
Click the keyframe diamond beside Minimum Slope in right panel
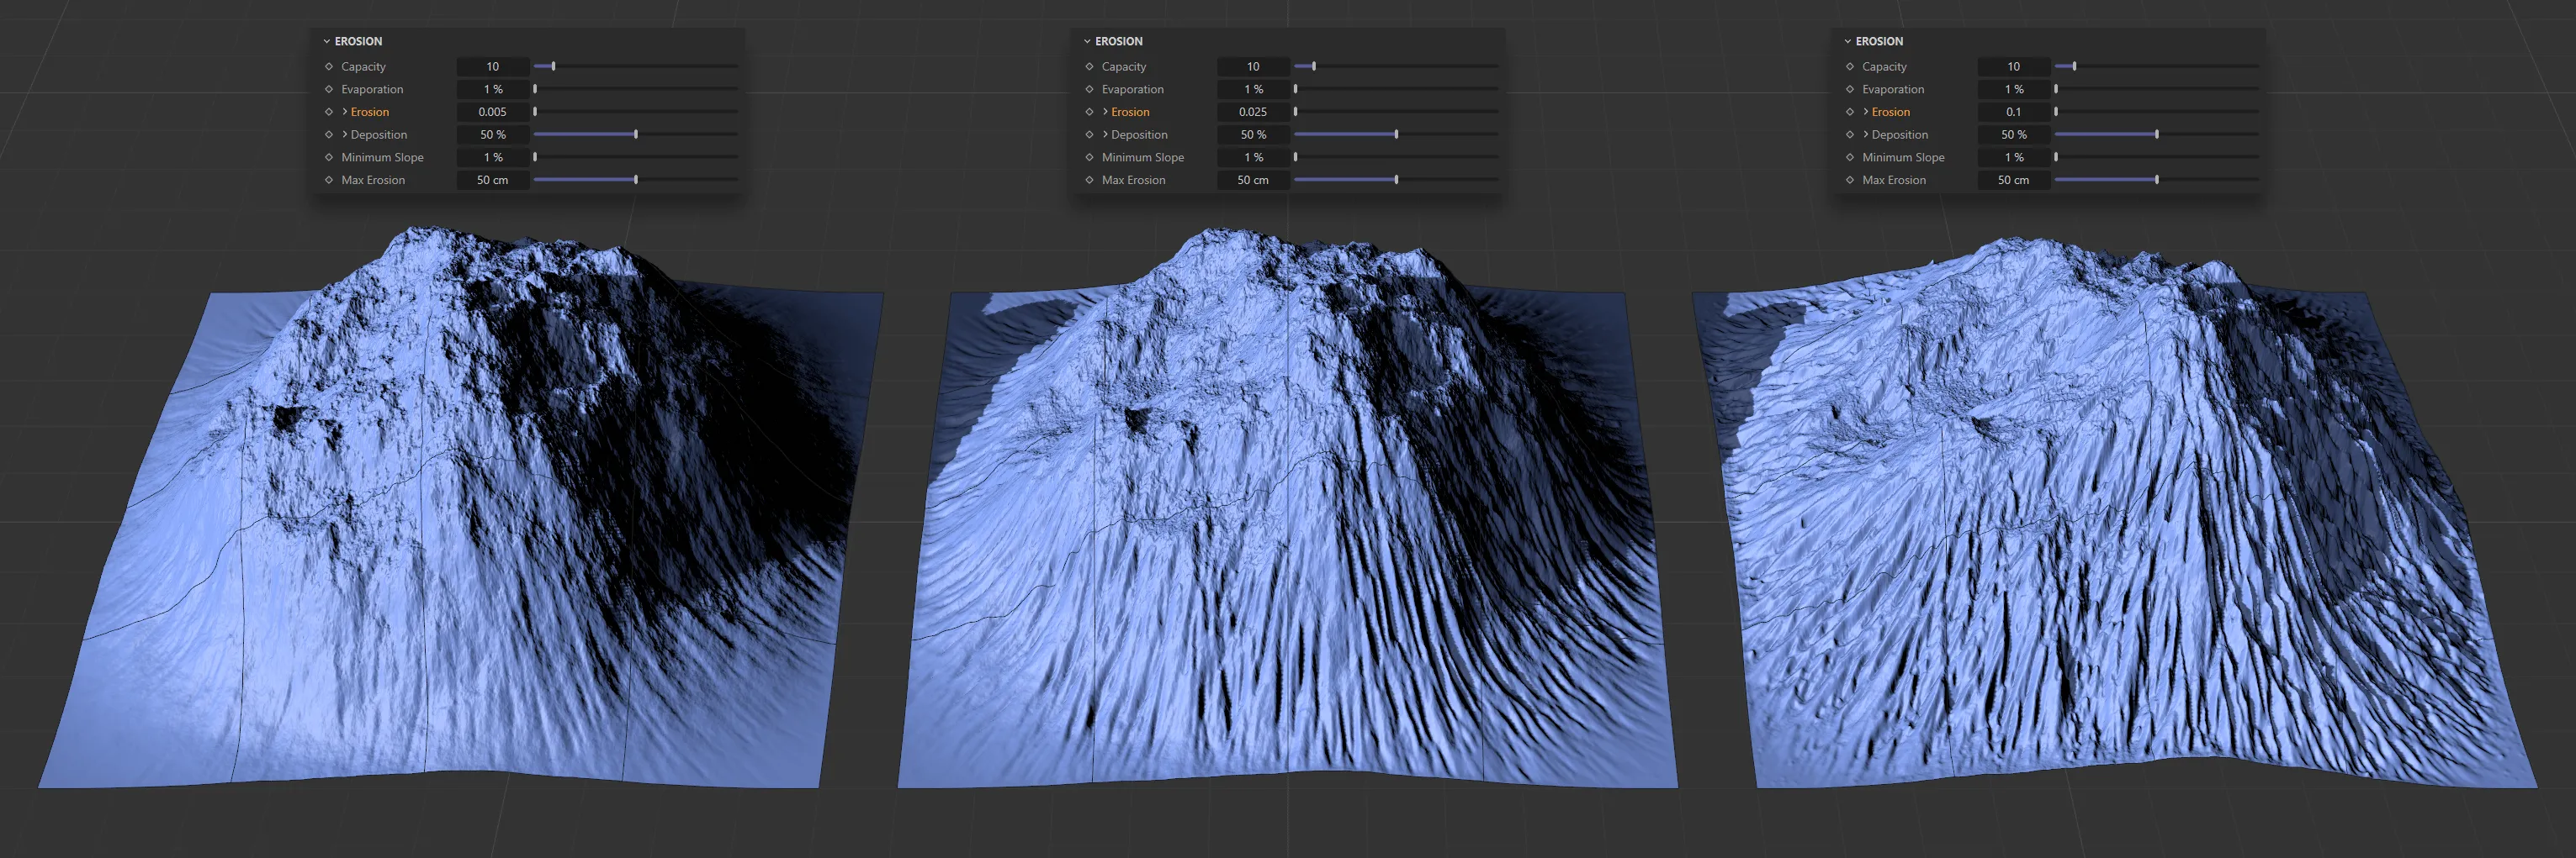(x=1851, y=157)
